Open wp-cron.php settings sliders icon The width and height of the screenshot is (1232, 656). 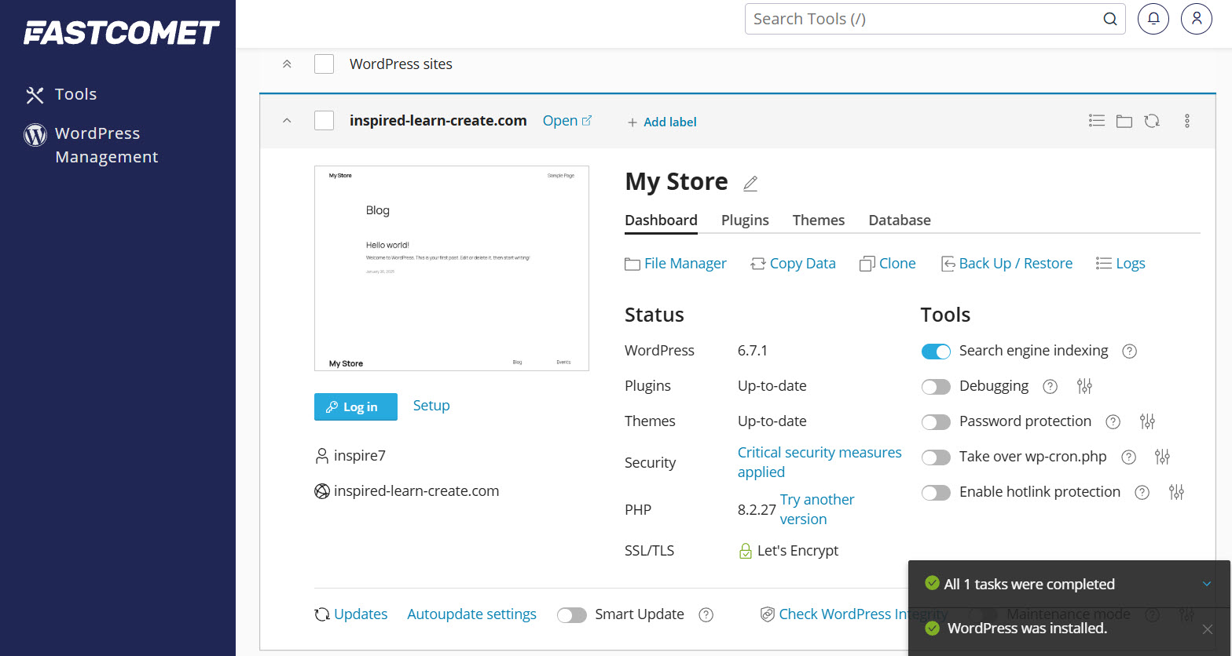1162,457
